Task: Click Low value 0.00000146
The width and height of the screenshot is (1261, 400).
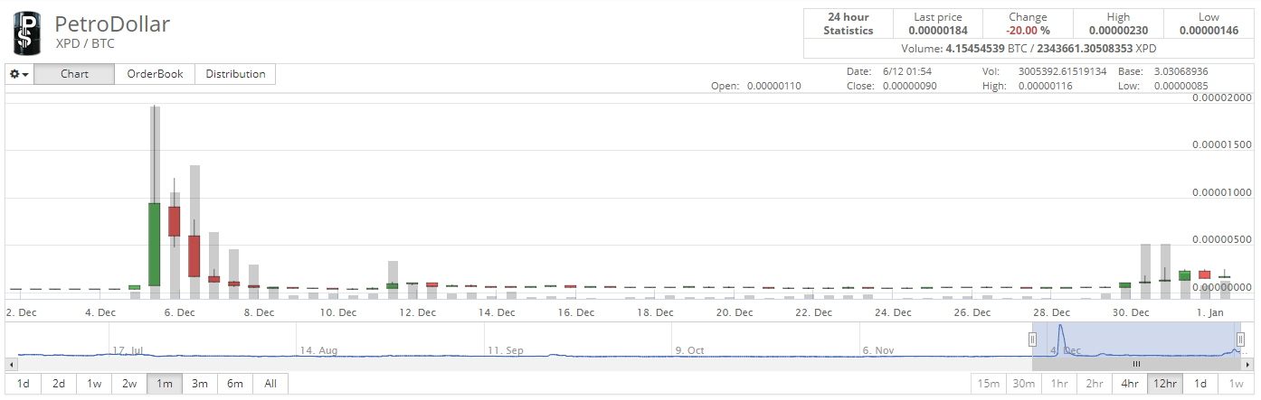Action: (x=1209, y=31)
